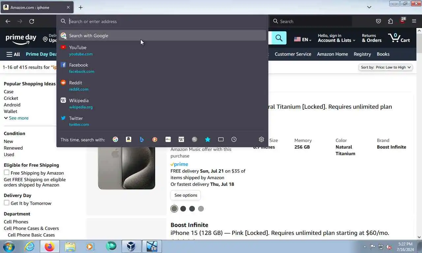This screenshot has width=422, height=253.
Task: Open the Amazon shopping Cart
Action: pos(399,38)
